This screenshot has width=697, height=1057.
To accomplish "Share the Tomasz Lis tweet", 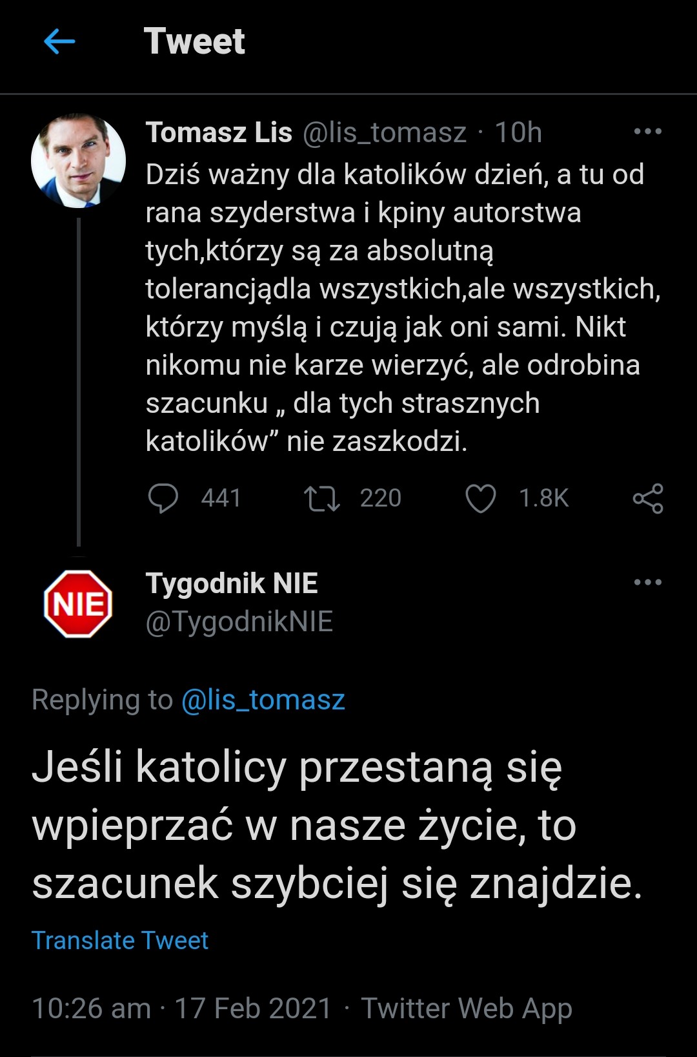I will [648, 499].
